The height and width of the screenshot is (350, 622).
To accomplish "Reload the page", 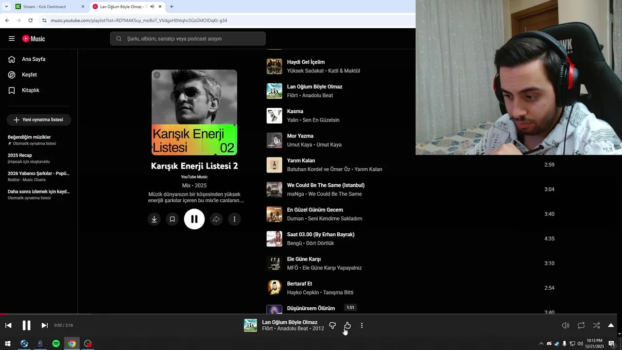I will click(30, 20).
